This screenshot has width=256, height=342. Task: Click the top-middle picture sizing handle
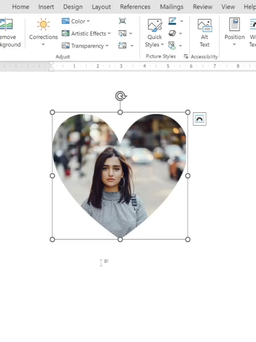120,112
